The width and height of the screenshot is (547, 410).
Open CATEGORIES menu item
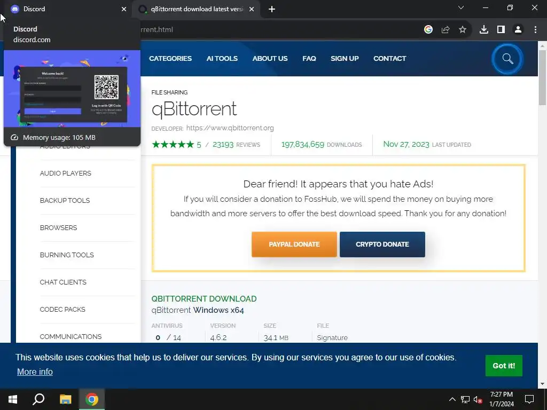coord(170,59)
